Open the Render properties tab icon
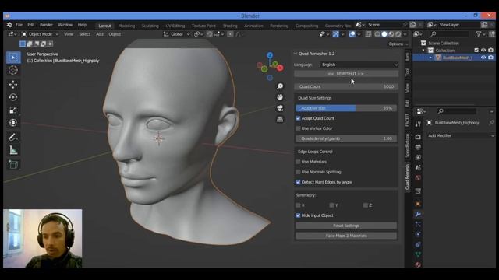Image resolution: width=499 pixels, height=280 pixels. tap(418, 137)
